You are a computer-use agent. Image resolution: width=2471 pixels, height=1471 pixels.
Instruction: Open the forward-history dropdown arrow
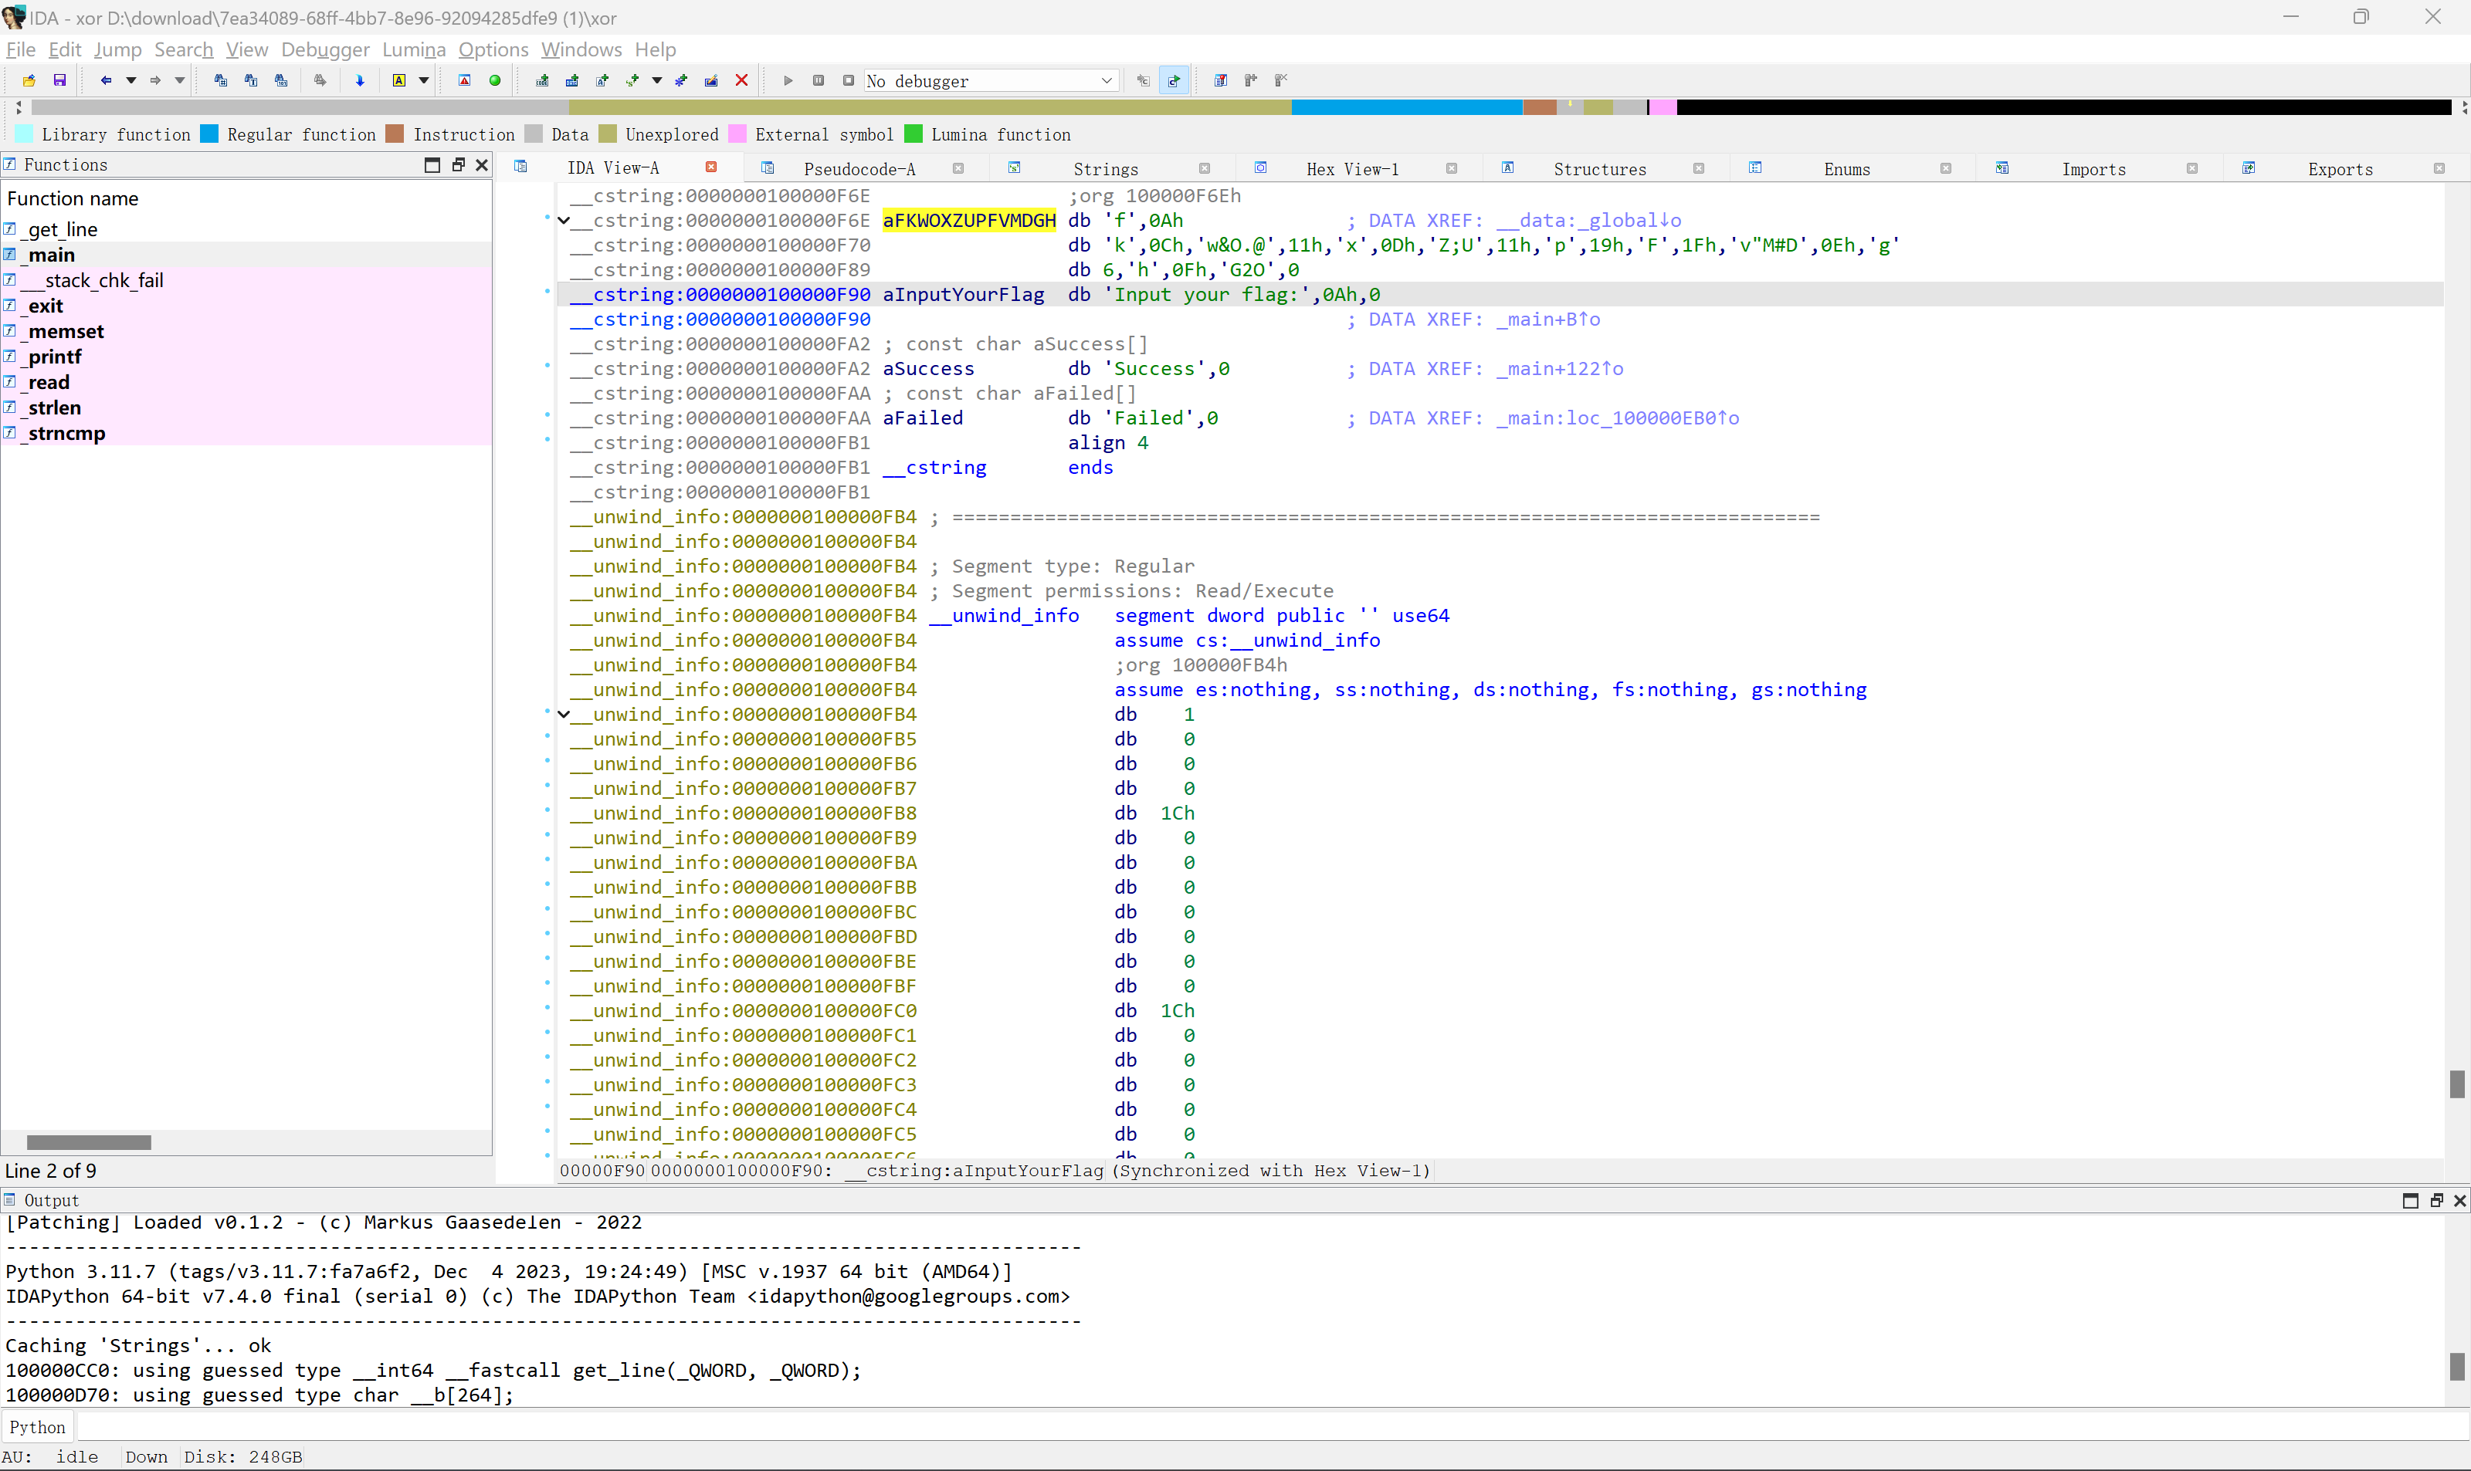pos(179,80)
